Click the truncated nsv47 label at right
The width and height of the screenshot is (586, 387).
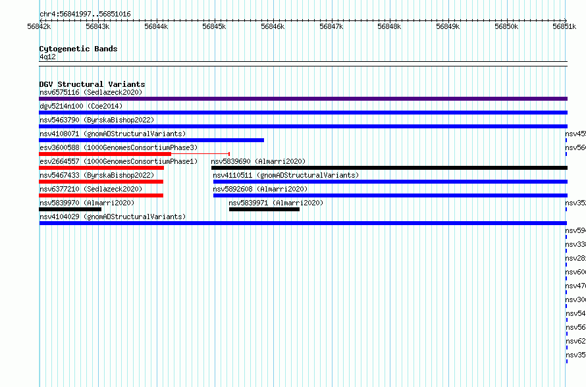click(x=575, y=286)
